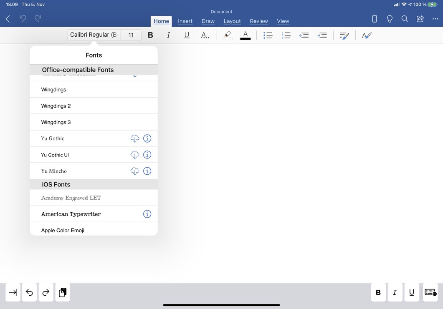The width and height of the screenshot is (443, 309).
Task: Select the bulleted list icon
Action: click(x=268, y=35)
